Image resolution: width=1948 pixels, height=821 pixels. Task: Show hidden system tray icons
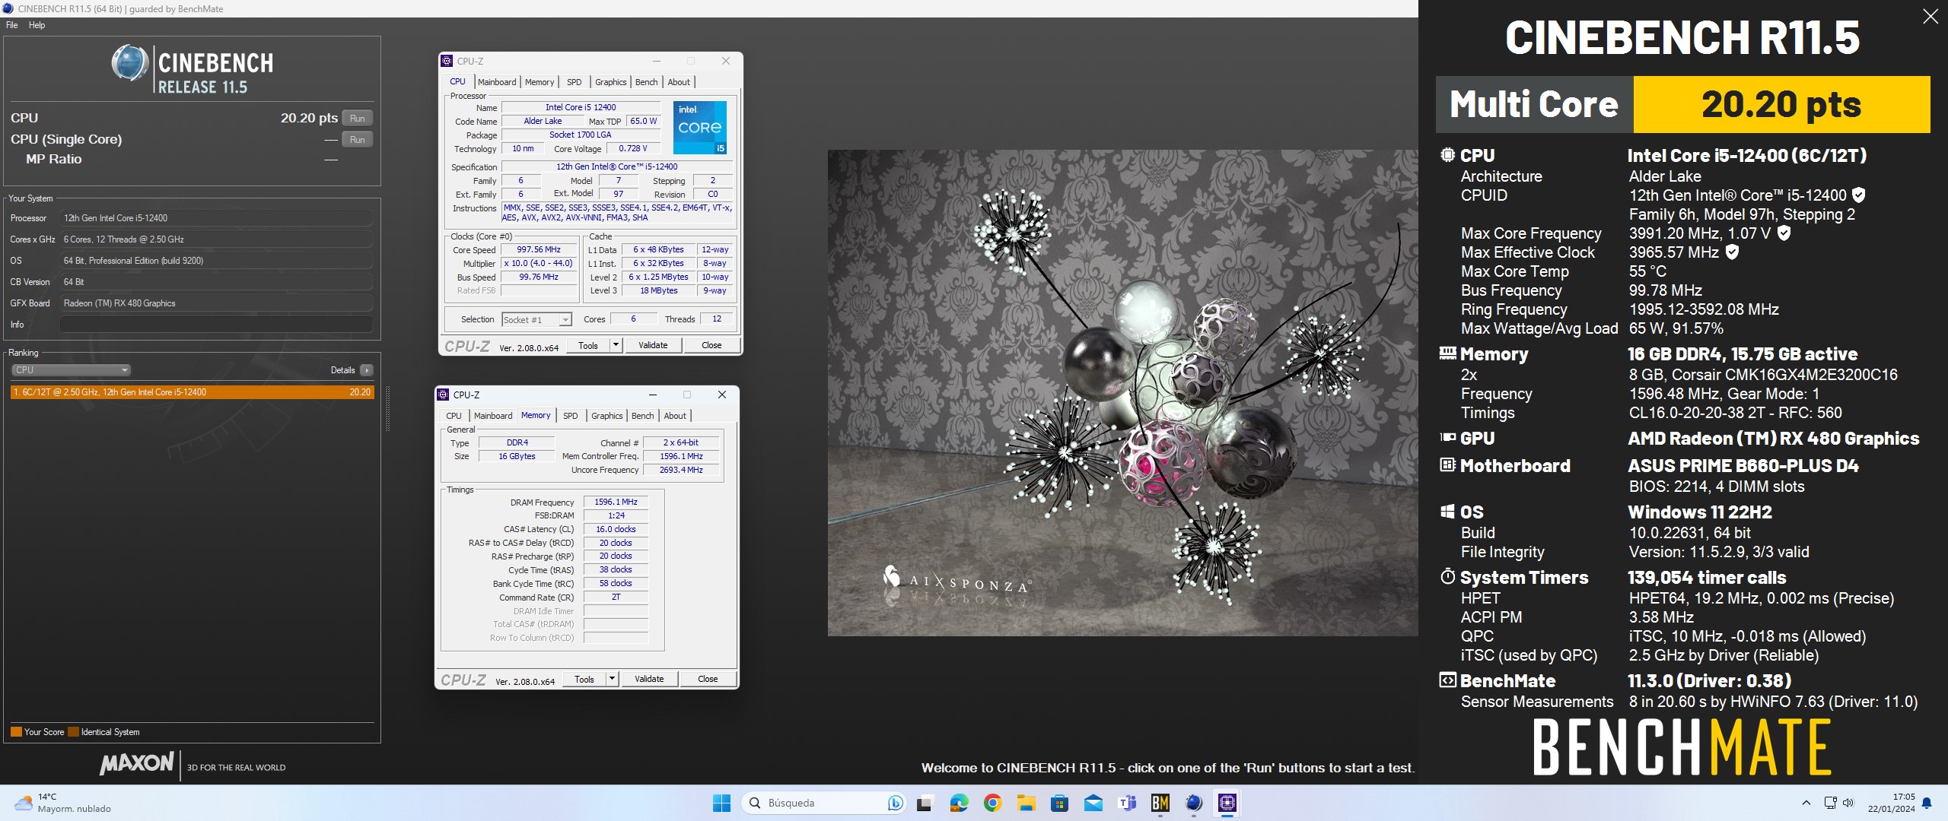pos(1806,803)
